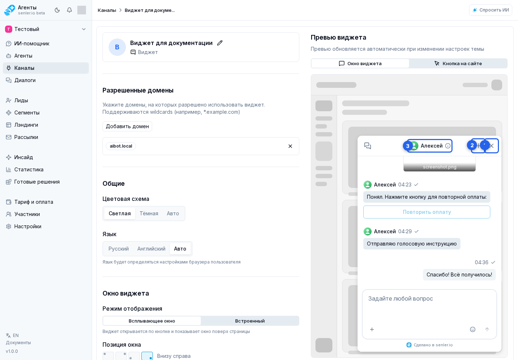Switch display mode to Встроенный
This screenshot has height=360, width=518.
[x=250, y=321]
